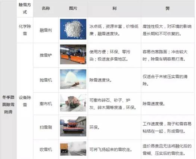Image resolution: width=196 pixels, height=159 pixels.
Task: Click the 除雪方式 header cell
Action: coord(25,9)
